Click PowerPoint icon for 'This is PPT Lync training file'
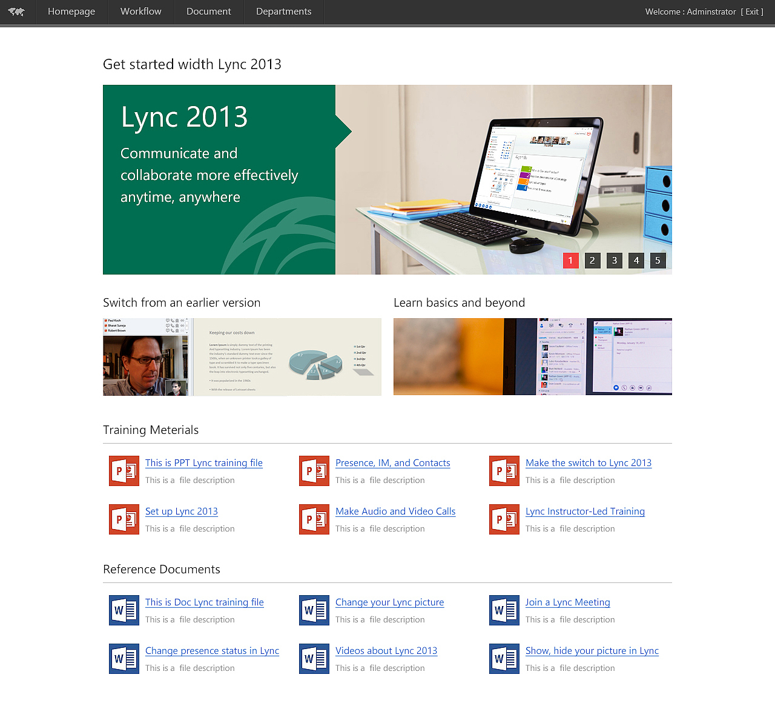775x703 pixels. point(124,471)
